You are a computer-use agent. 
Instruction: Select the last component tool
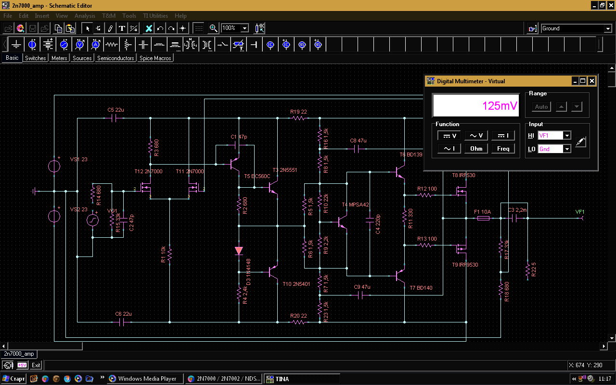pos(98,28)
